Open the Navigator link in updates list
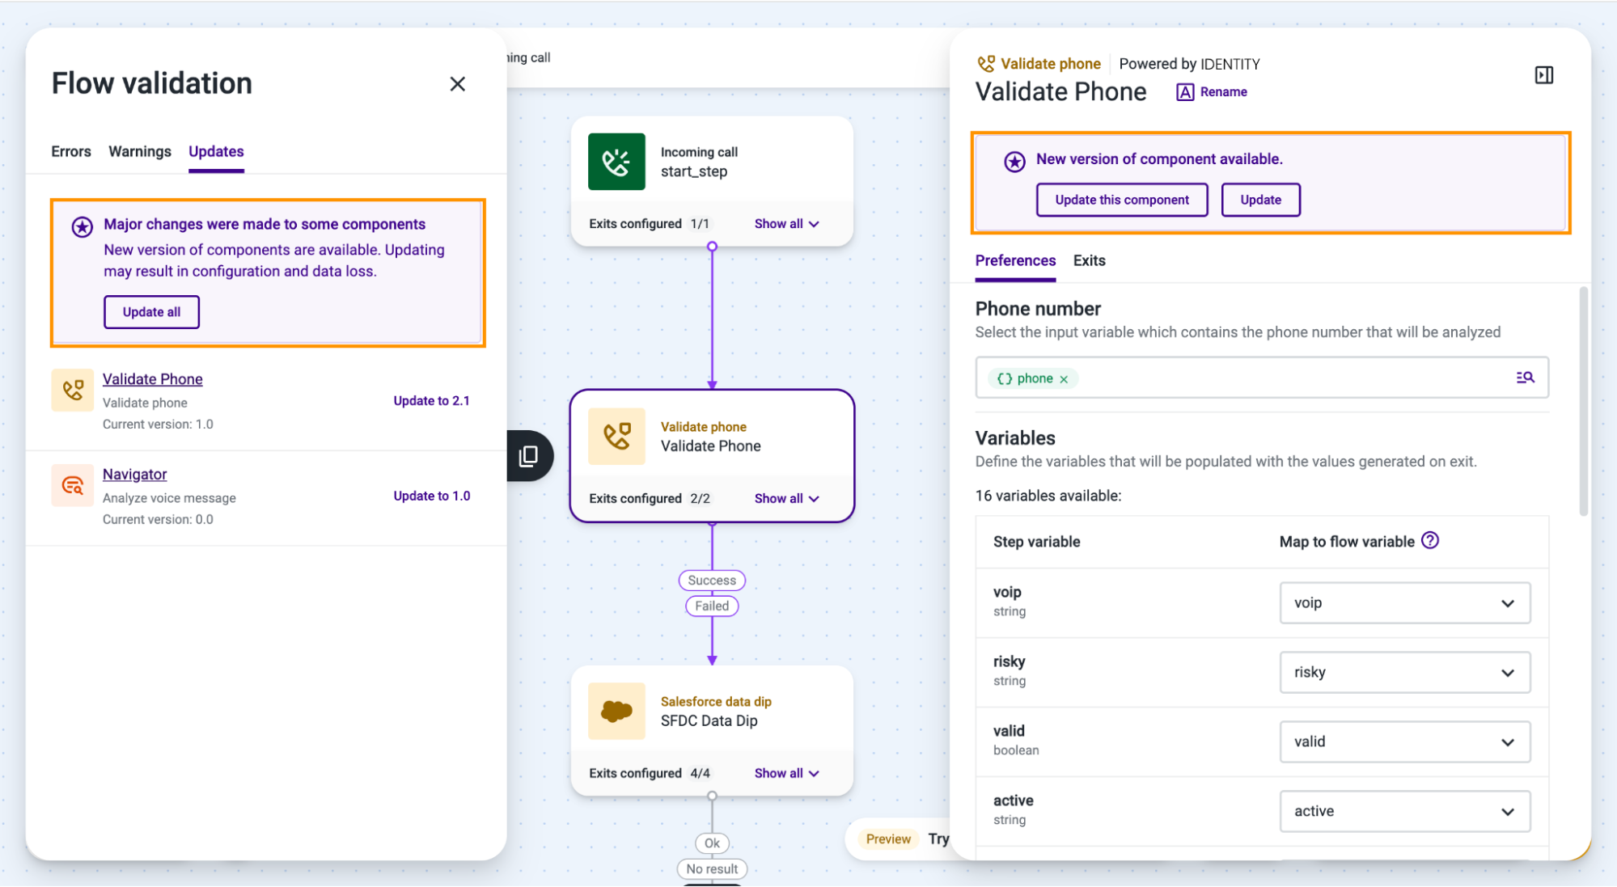This screenshot has height=887, width=1617. coord(134,475)
